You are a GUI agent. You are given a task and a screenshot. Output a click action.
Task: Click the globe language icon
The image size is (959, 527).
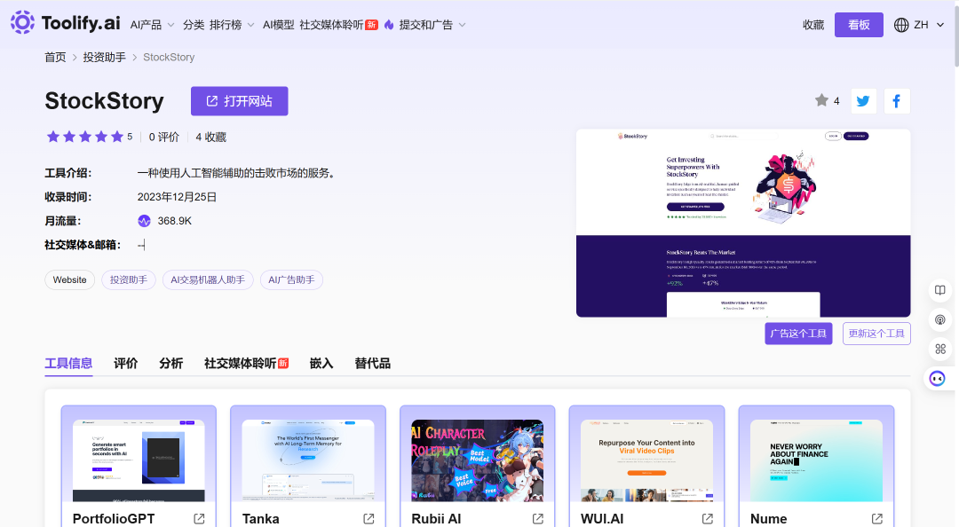pos(901,25)
